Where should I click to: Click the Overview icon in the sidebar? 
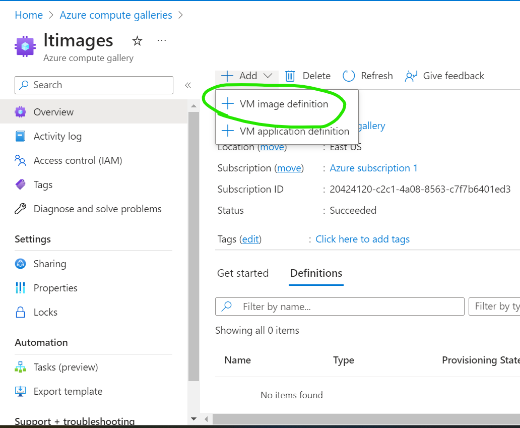21,112
